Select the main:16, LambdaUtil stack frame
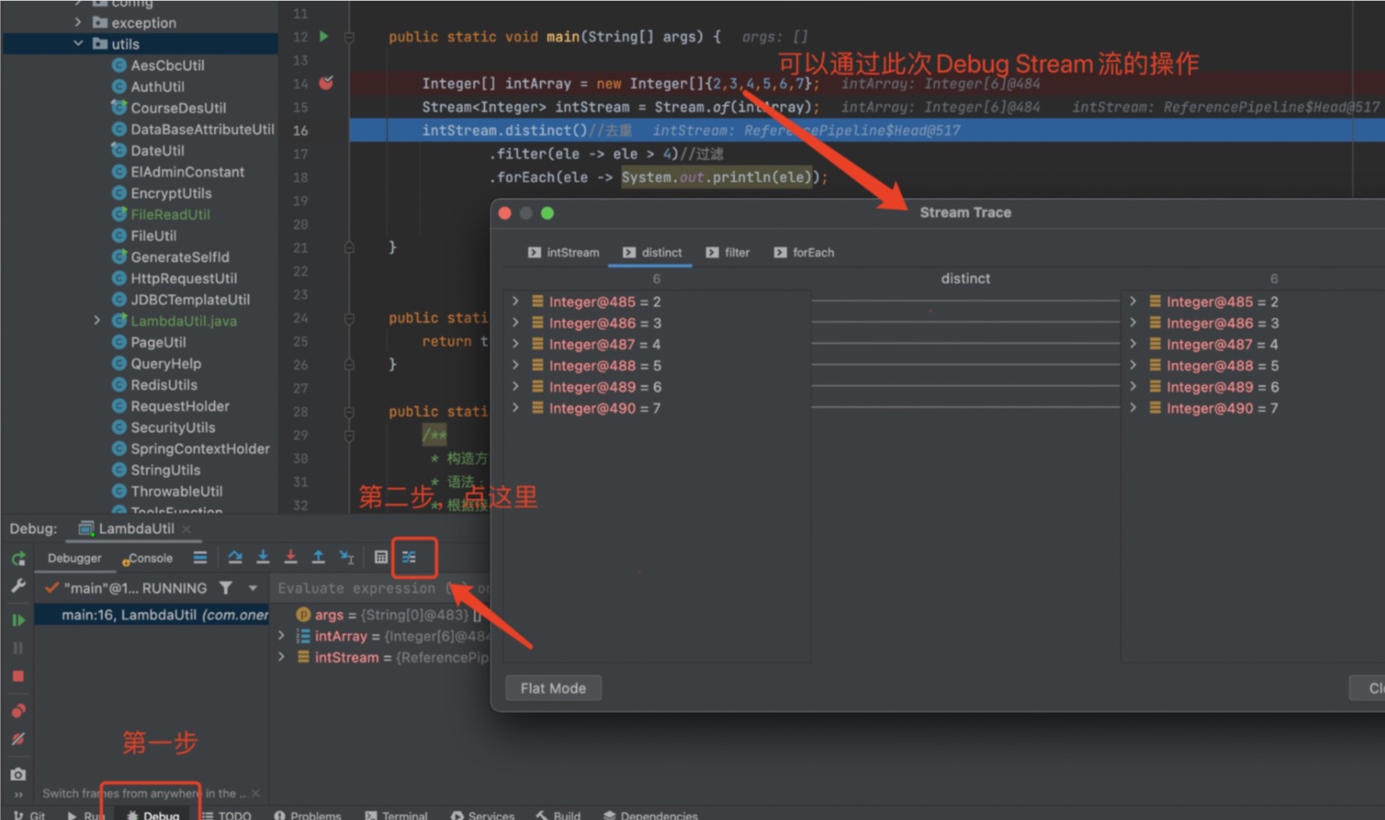Image resolution: width=1385 pixels, height=820 pixels. (x=153, y=615)
